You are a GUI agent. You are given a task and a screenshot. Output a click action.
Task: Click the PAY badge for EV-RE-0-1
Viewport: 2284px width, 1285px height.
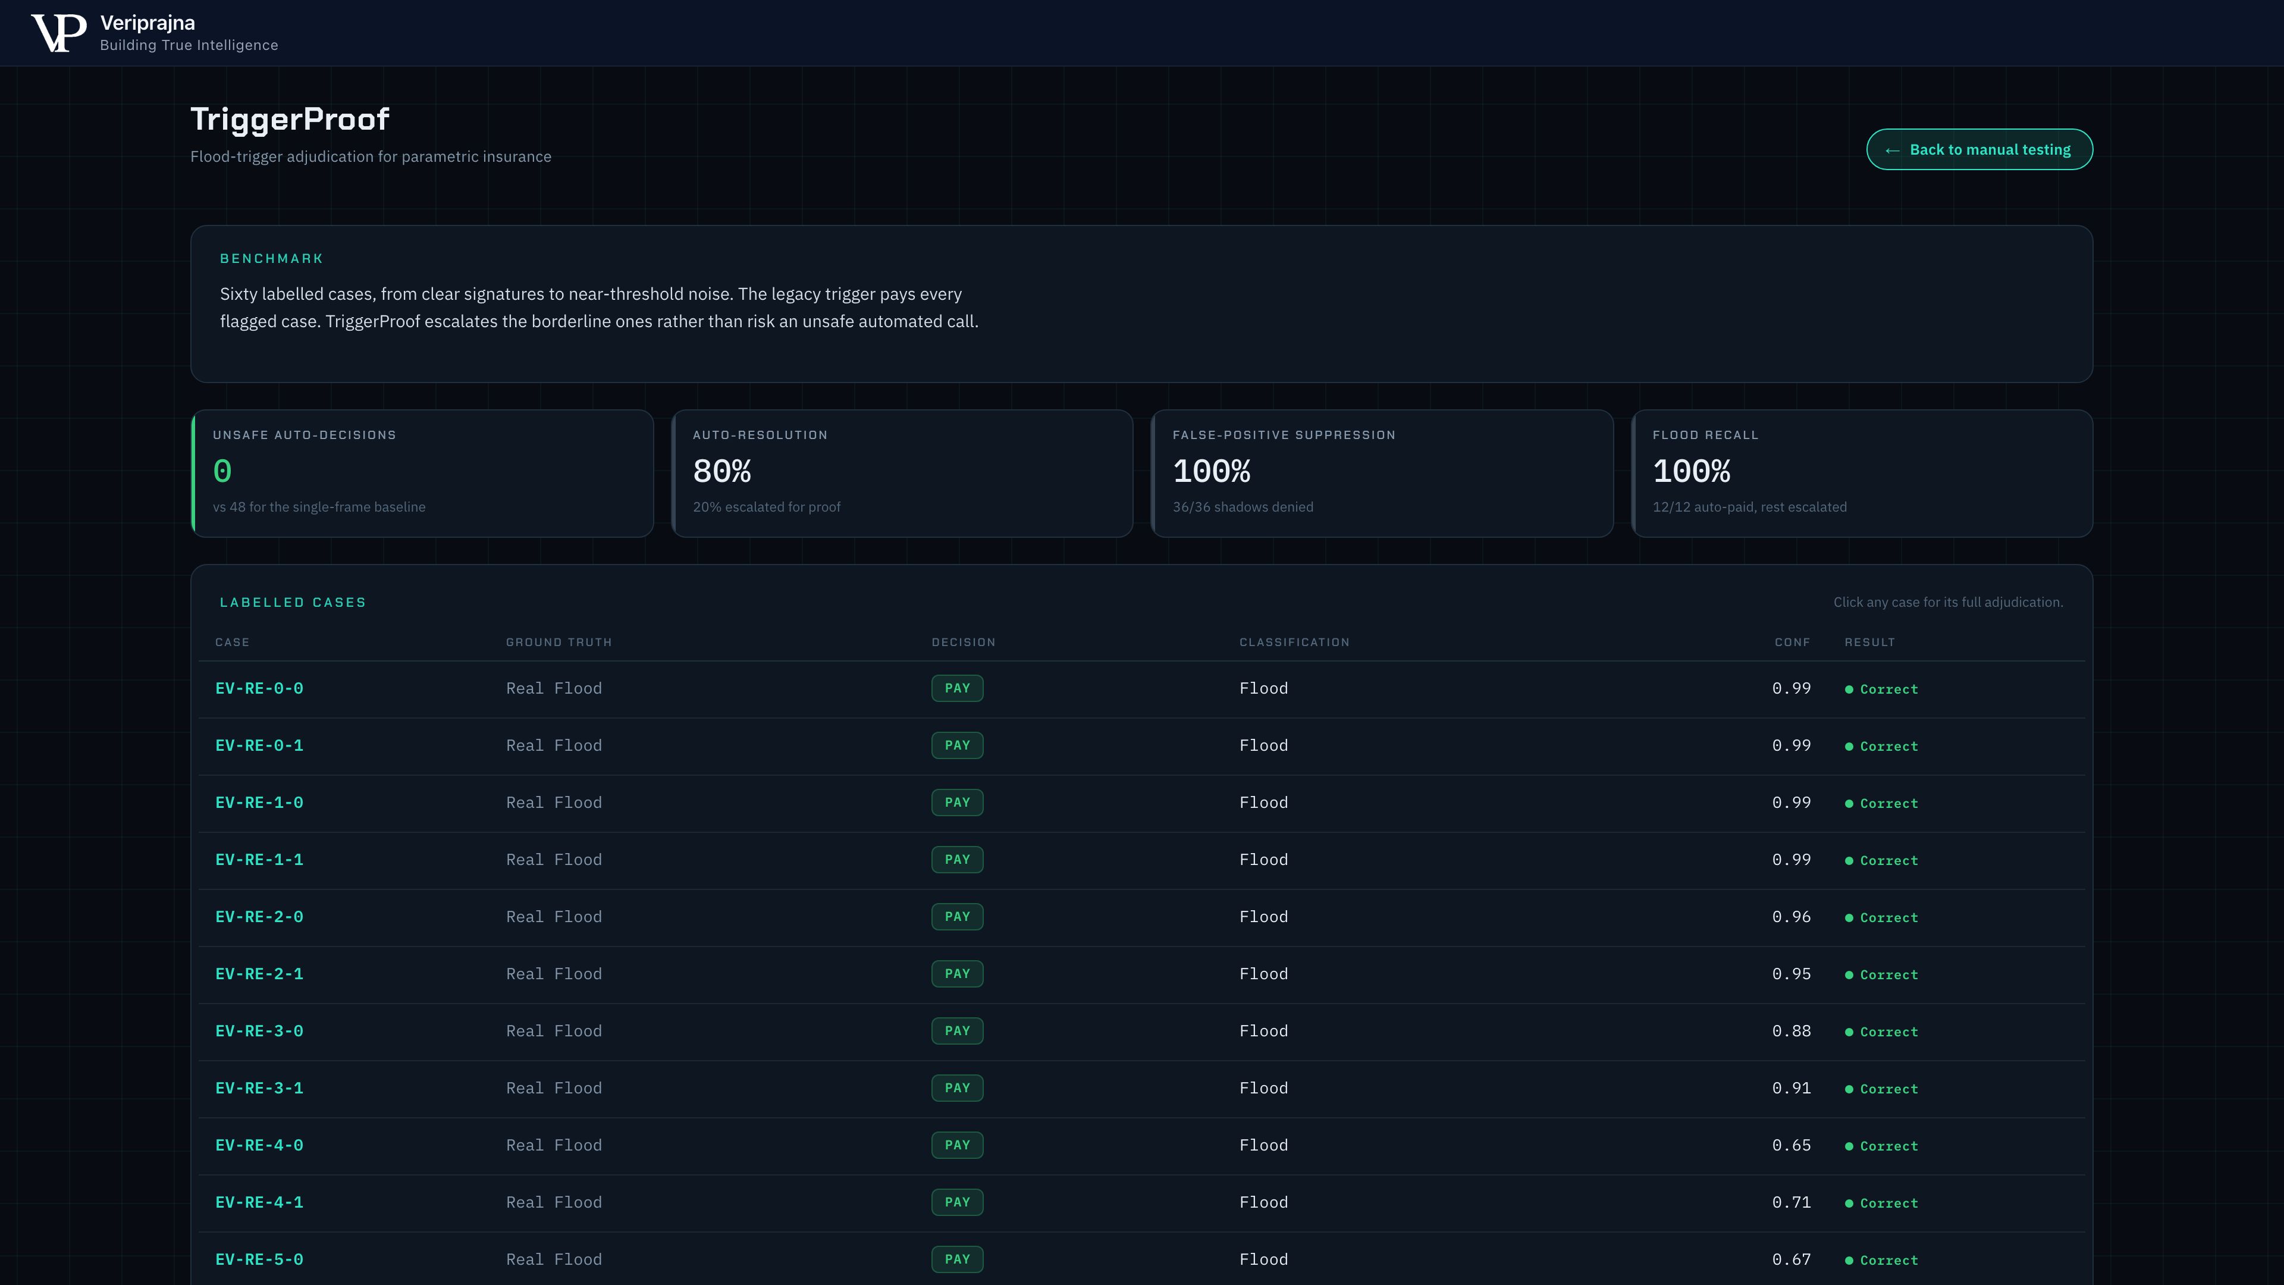pos(956,746)
